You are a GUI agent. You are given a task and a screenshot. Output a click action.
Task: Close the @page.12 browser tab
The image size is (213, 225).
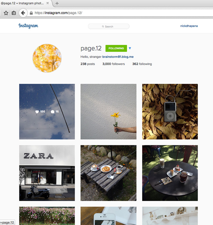(48, 3)
